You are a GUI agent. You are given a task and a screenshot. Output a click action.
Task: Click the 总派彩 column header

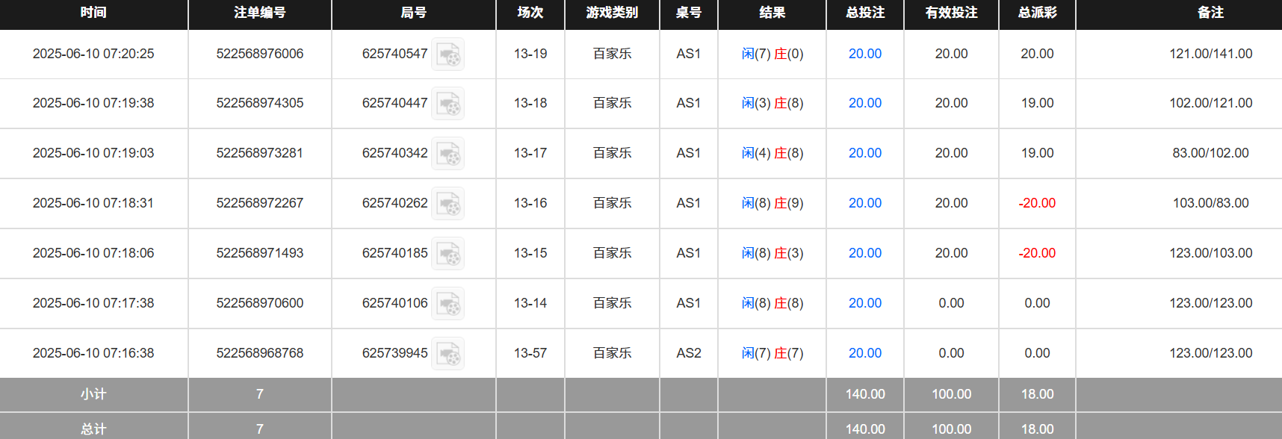[x=1036, y=13]
